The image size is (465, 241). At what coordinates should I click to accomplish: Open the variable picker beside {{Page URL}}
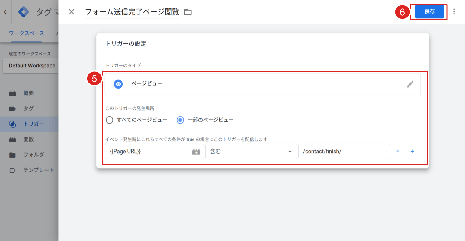tap(197, 152)
